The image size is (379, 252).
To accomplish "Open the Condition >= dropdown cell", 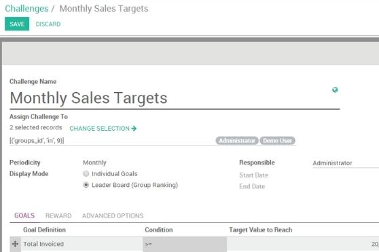I will point(185,245).
